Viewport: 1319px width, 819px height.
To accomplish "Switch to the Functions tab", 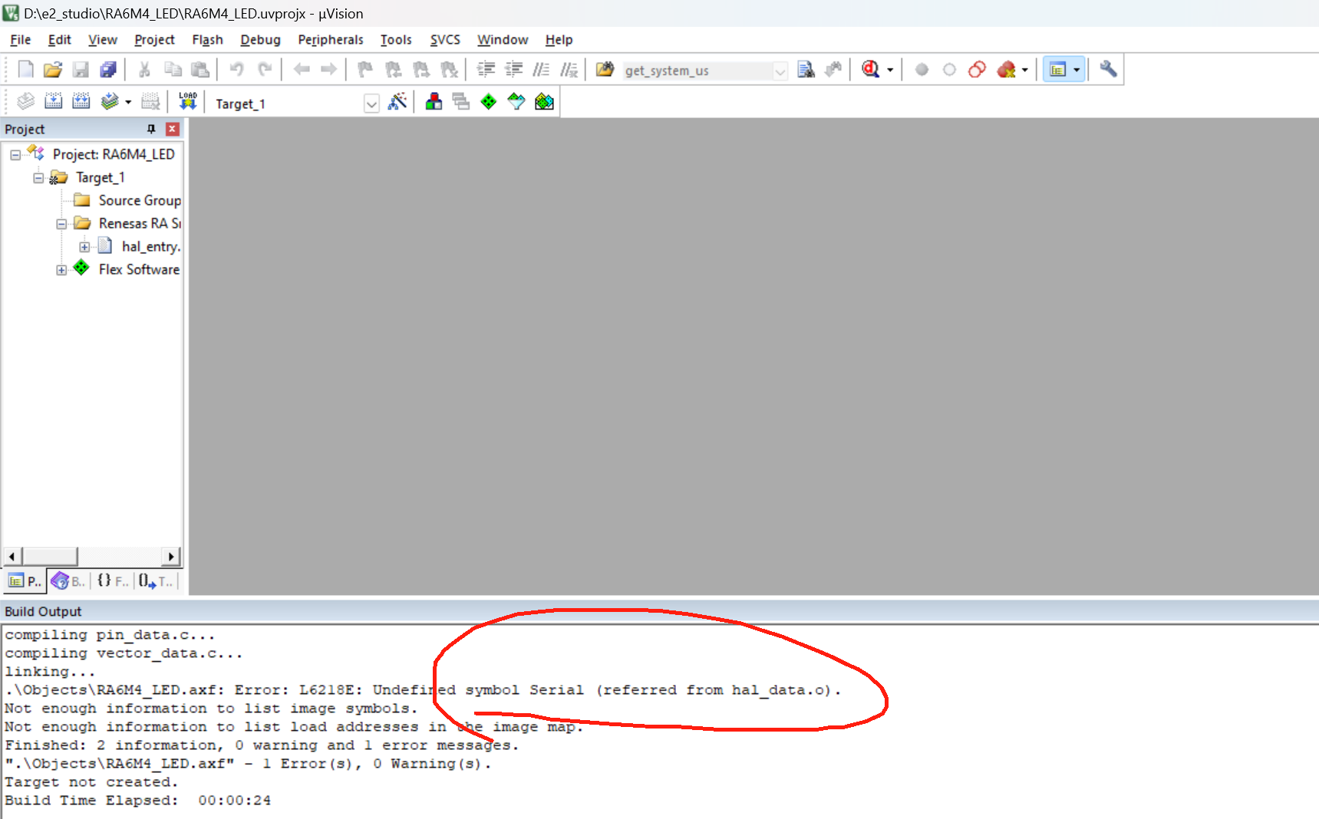I will 113,581.
